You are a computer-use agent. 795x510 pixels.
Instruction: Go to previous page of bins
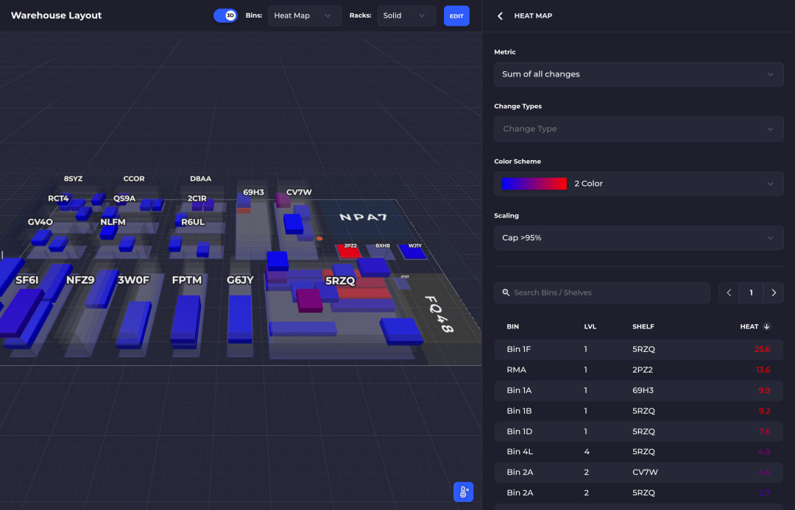tap(729, 292)
